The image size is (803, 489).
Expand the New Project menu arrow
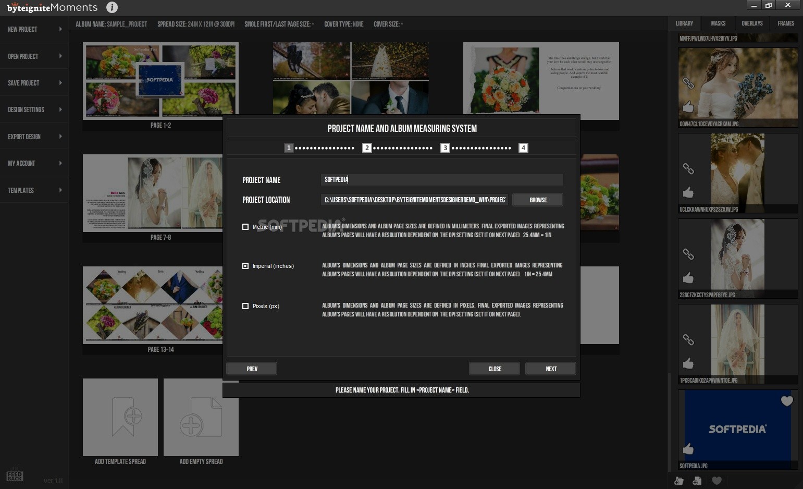coord(60,29)
